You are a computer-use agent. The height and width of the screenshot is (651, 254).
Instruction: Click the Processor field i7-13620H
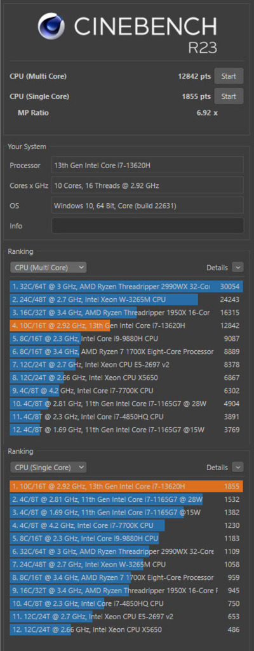click(x=147, y=165)
